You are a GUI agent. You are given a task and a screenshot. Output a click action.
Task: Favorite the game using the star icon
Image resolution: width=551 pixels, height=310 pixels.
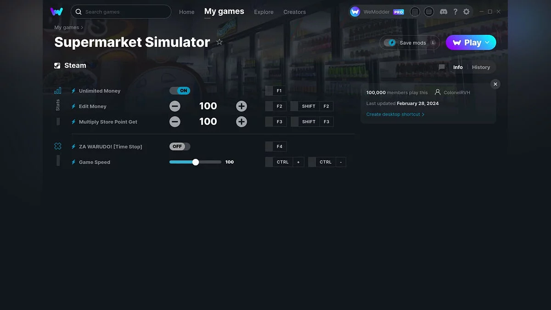coord(219,42)
